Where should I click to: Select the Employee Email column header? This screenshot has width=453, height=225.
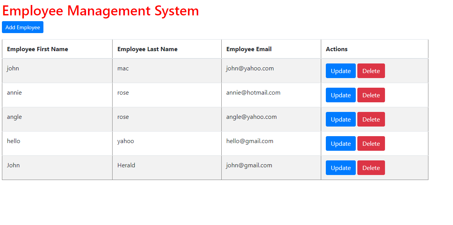249,49
